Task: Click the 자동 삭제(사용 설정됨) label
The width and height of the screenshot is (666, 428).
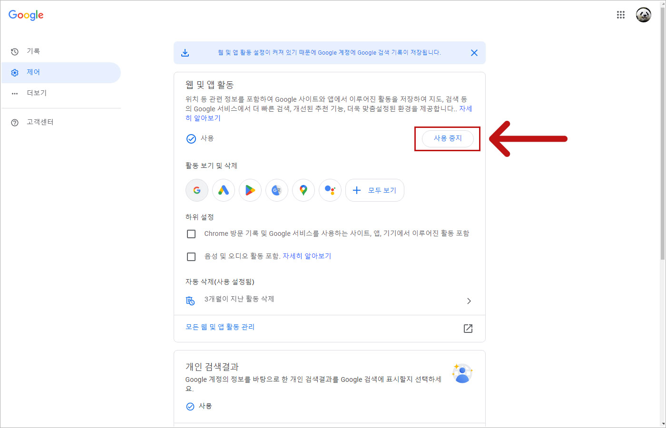Action: pos(220,282)
